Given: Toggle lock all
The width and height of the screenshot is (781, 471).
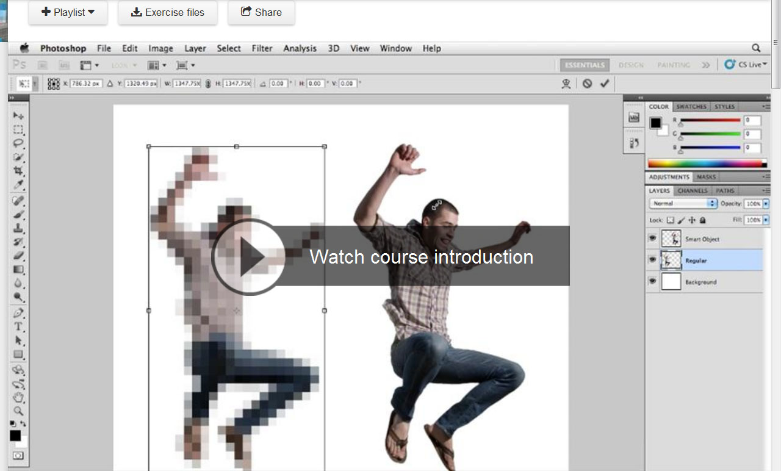Looking at the screenshot, I should [702, 220].
